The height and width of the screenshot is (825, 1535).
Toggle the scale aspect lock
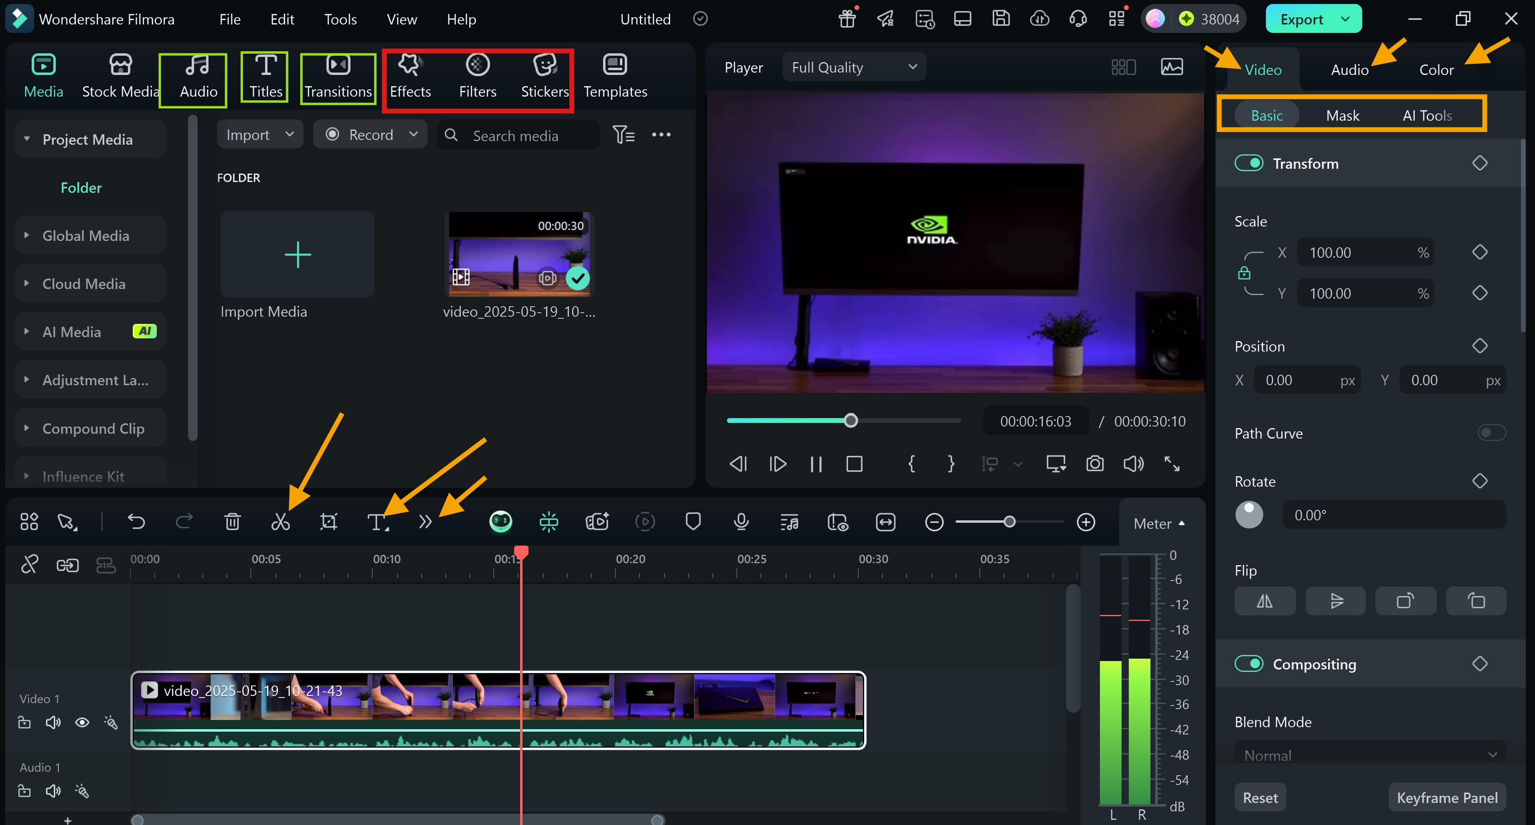tap(1243, 273)
